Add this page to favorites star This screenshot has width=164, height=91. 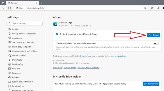coord(145,8)
